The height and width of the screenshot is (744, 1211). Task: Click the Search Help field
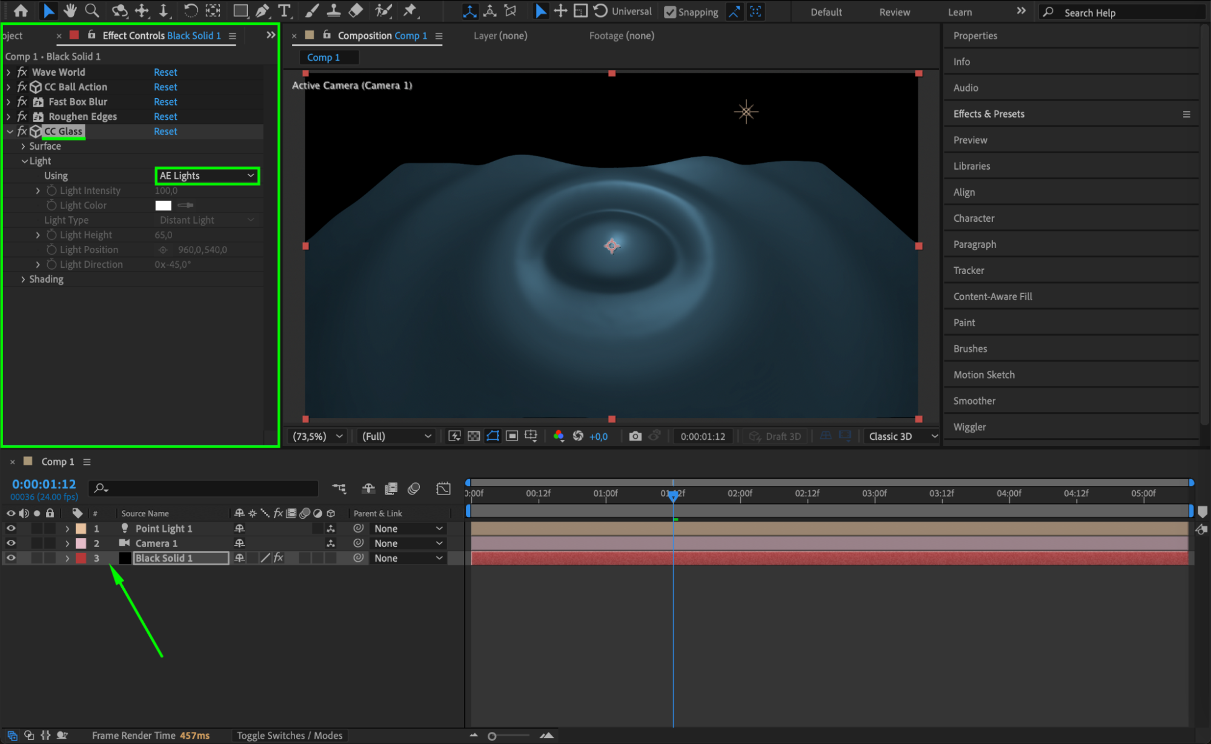point(1127,13)
